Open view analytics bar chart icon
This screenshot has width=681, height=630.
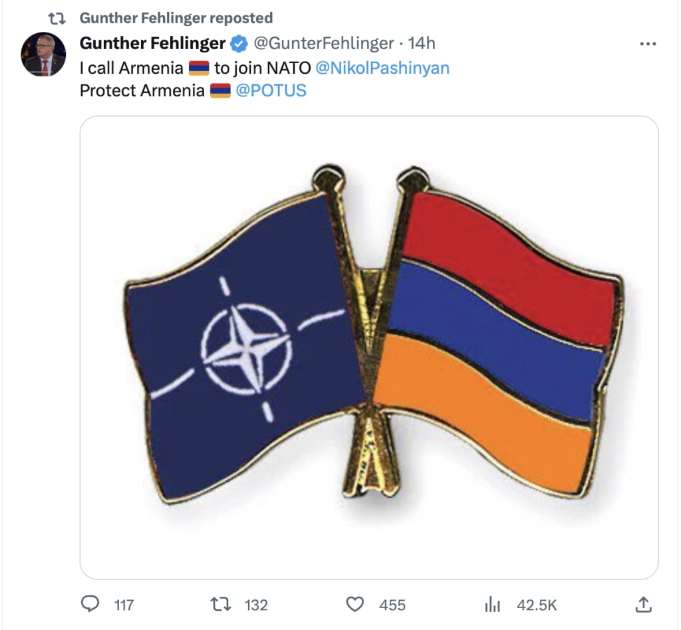point(493,604)
